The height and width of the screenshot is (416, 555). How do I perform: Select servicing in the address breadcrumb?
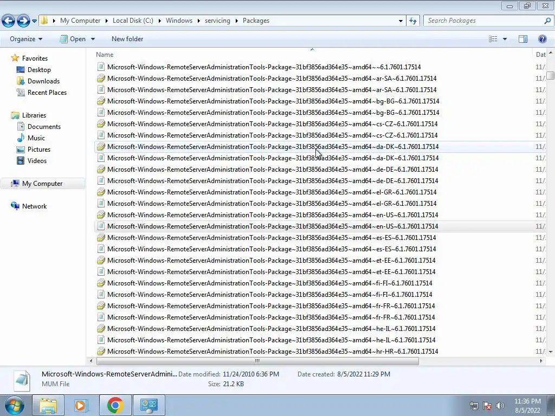tap(217, 21)
